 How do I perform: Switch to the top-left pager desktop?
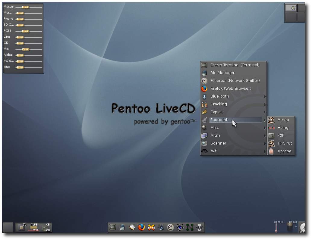[x=291, y=8]
